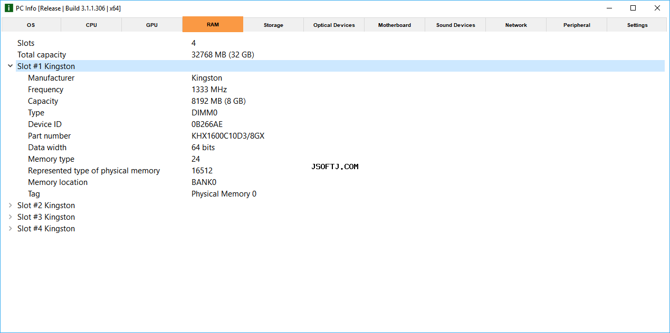
Task: Click the 64 bits value
Action: click(203, 148)
